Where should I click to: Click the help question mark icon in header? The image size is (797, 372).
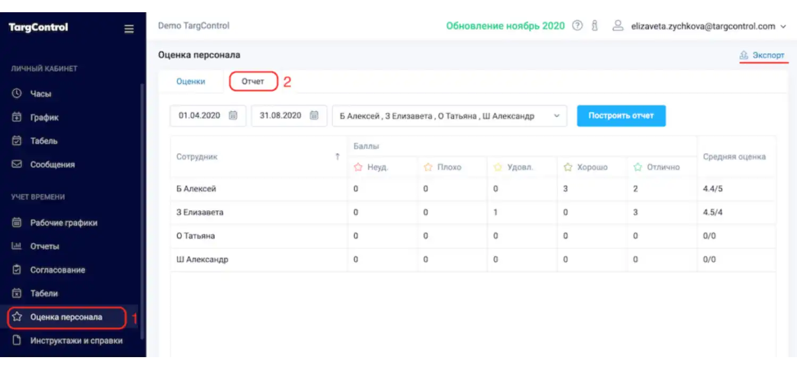(577, 25)
